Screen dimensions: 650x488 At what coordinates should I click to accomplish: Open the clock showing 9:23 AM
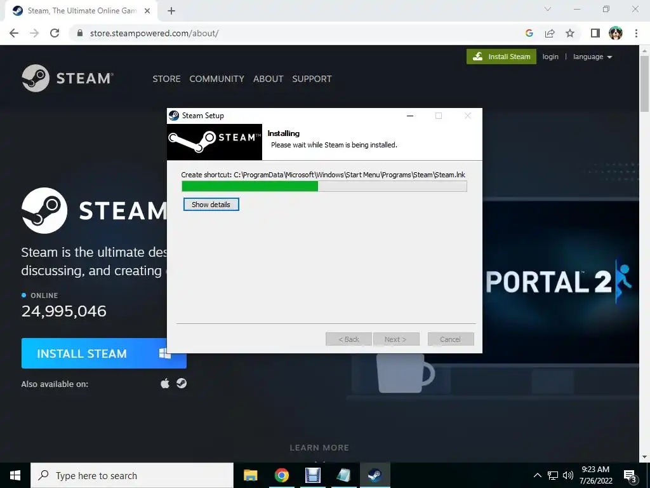tap(595, 475)
